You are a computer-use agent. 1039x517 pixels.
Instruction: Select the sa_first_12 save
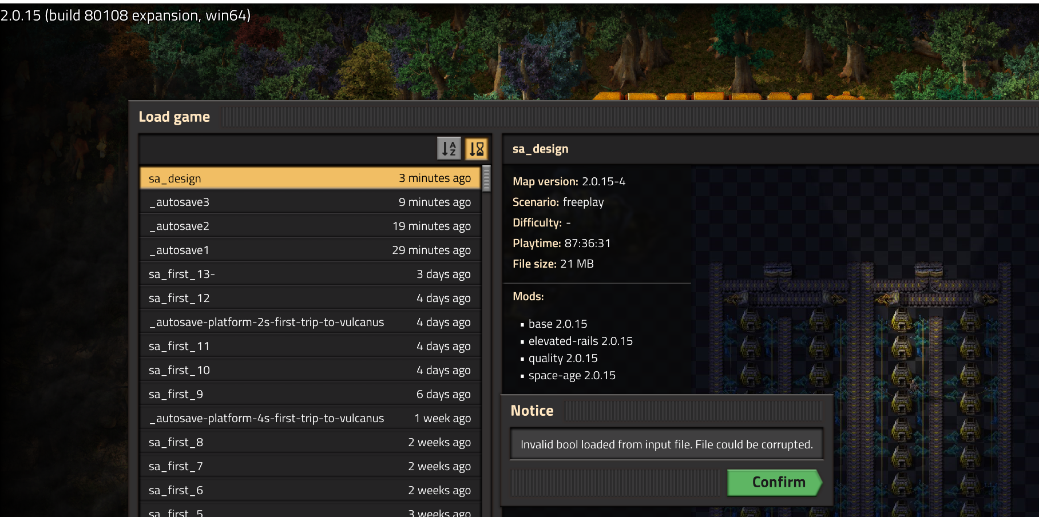tap(310, 298)
